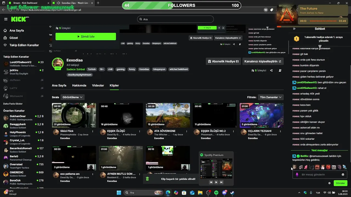Open three-dot menu for Sikici Flick clip
This screenshot has width=351, height=197.
click(x=93, y=131)
